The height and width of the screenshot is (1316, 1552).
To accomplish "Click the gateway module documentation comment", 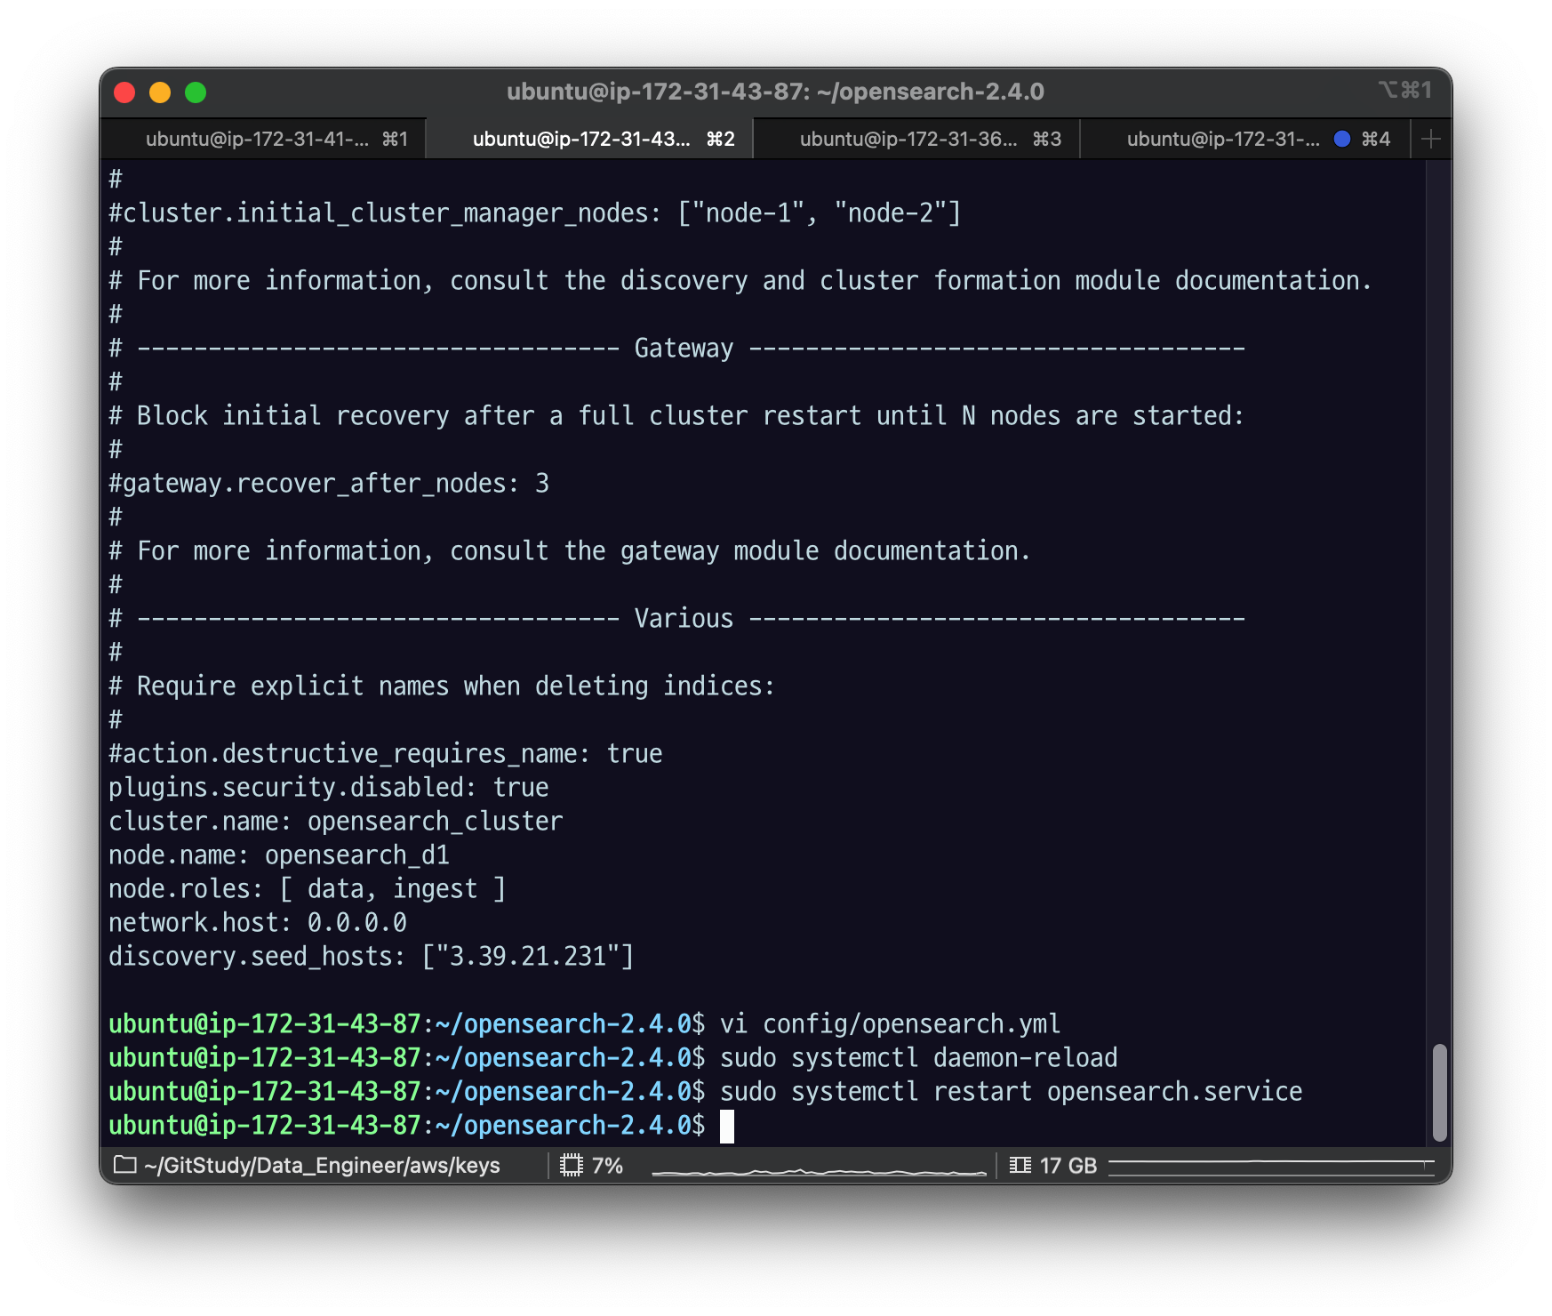I will [570, 550].
